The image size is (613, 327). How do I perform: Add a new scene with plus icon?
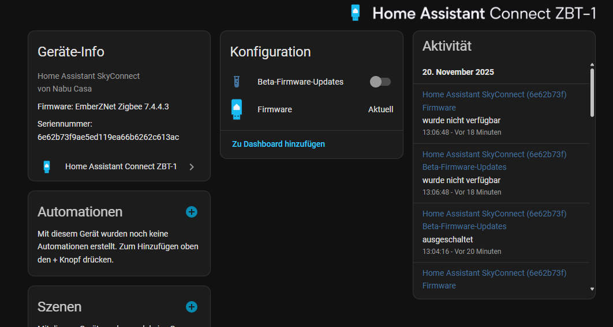(192, 307)
